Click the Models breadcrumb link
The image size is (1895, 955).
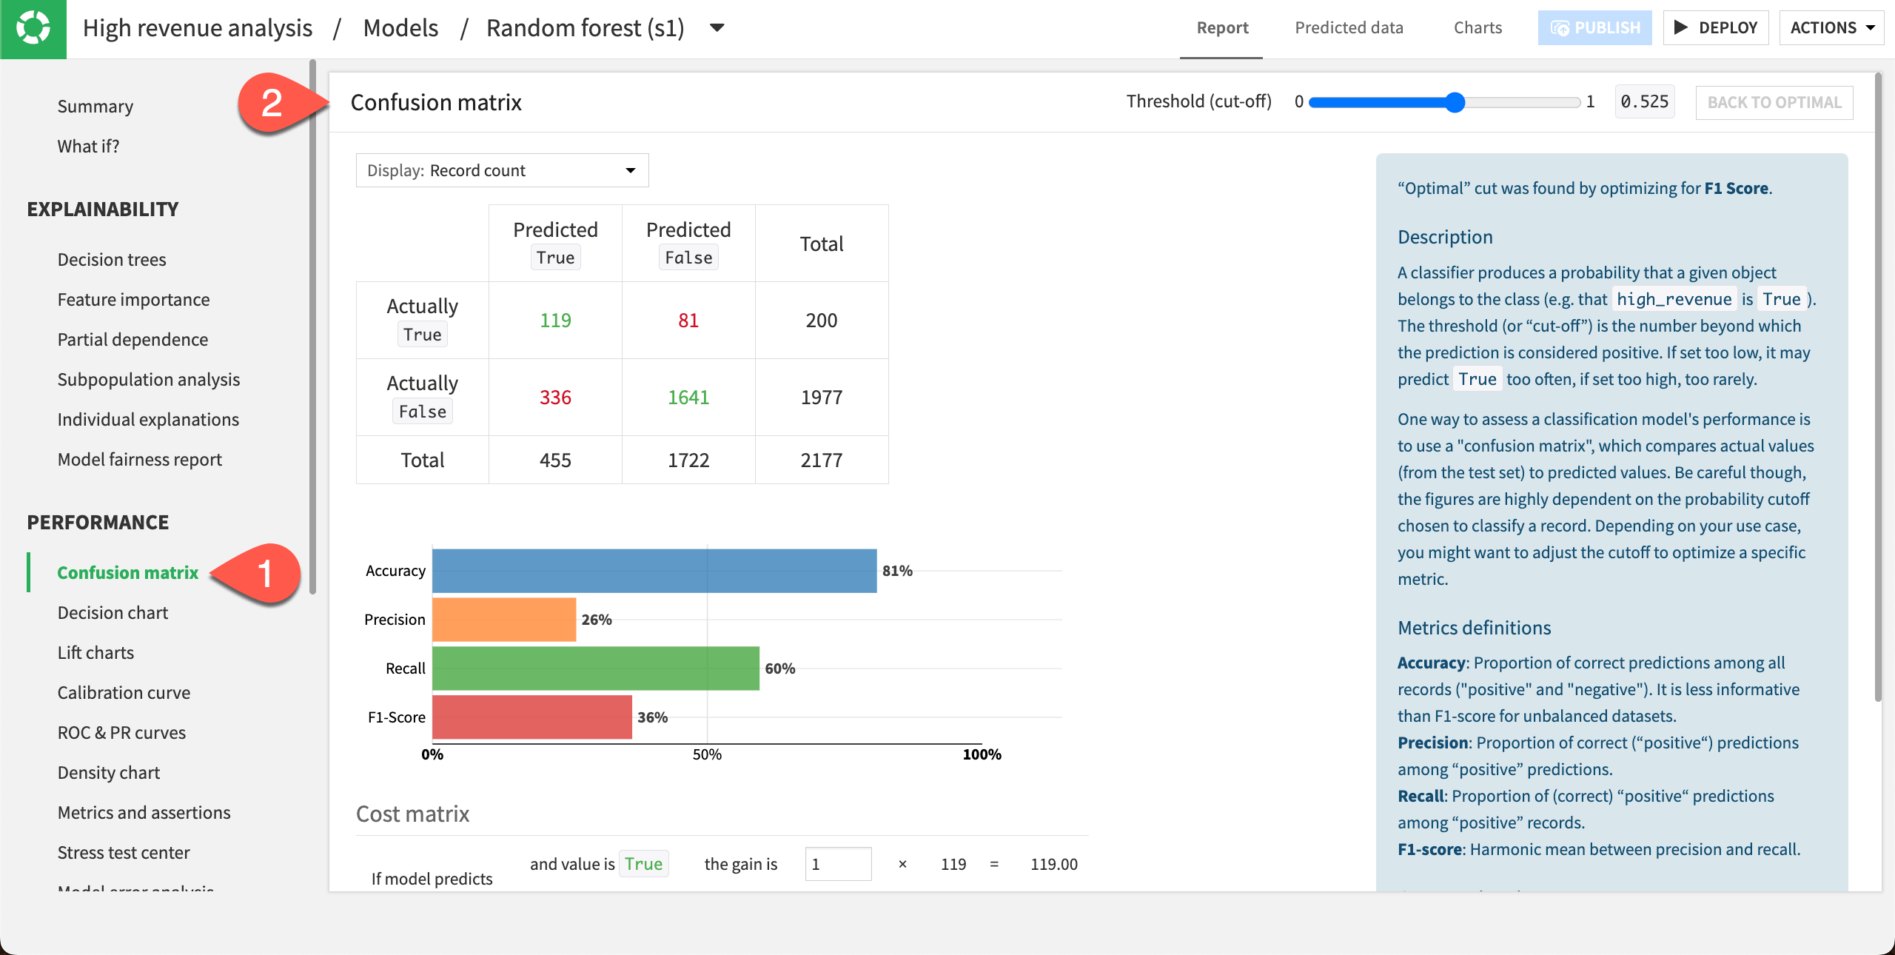click(x=400, y=28)
